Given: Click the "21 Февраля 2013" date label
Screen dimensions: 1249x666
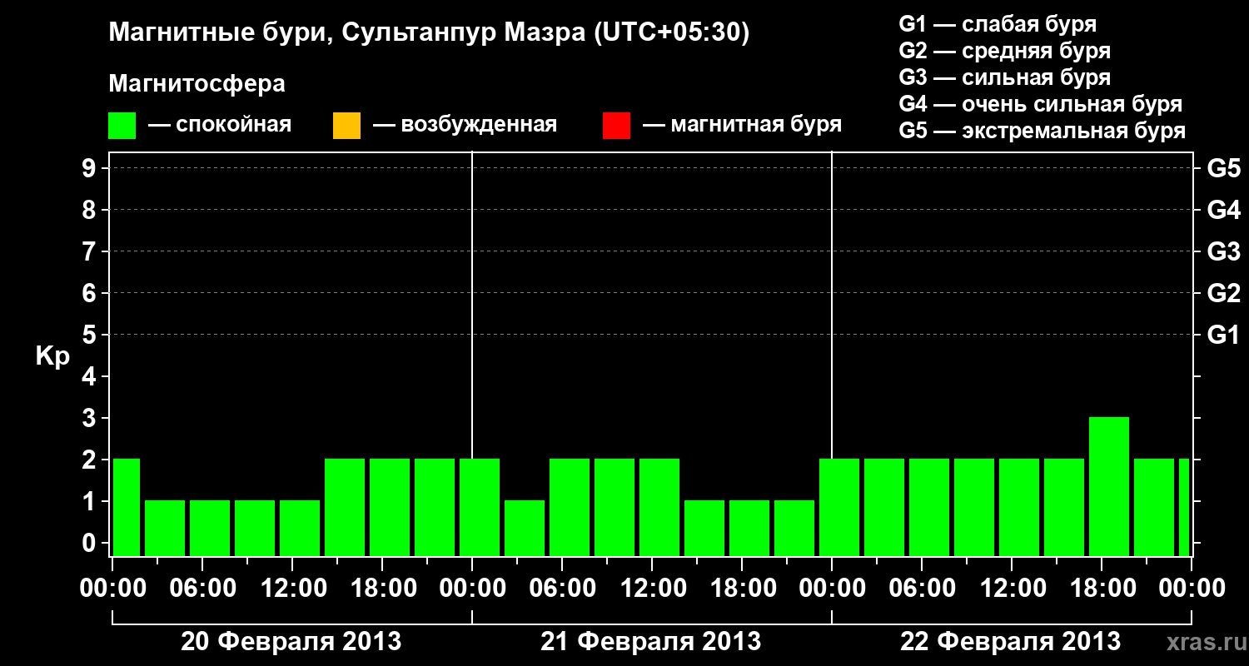Looking at the screenshot, I should pyautogui.click(x=651, y=642).
